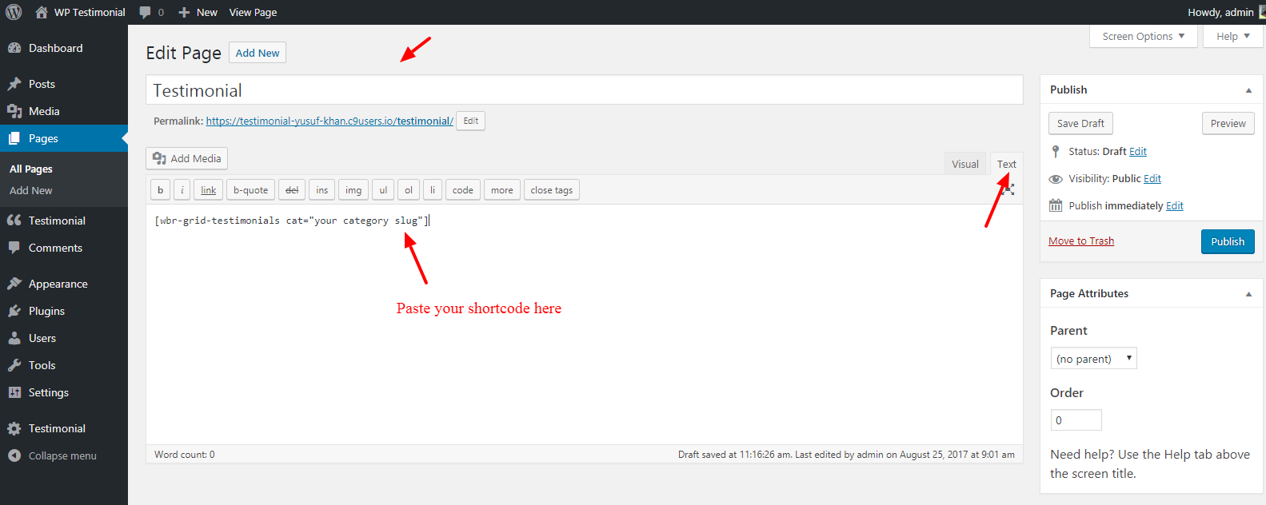Click View Page in admin bar
This screenshot has height=505, width=1266.
[253, 12]
